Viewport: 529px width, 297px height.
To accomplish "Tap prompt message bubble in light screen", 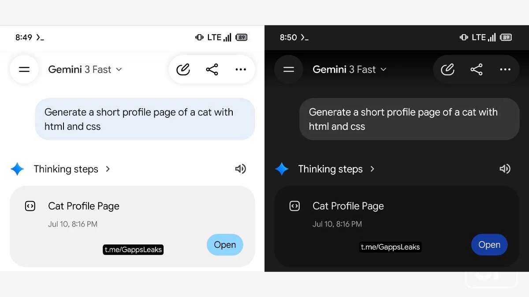I will [145, 119].
